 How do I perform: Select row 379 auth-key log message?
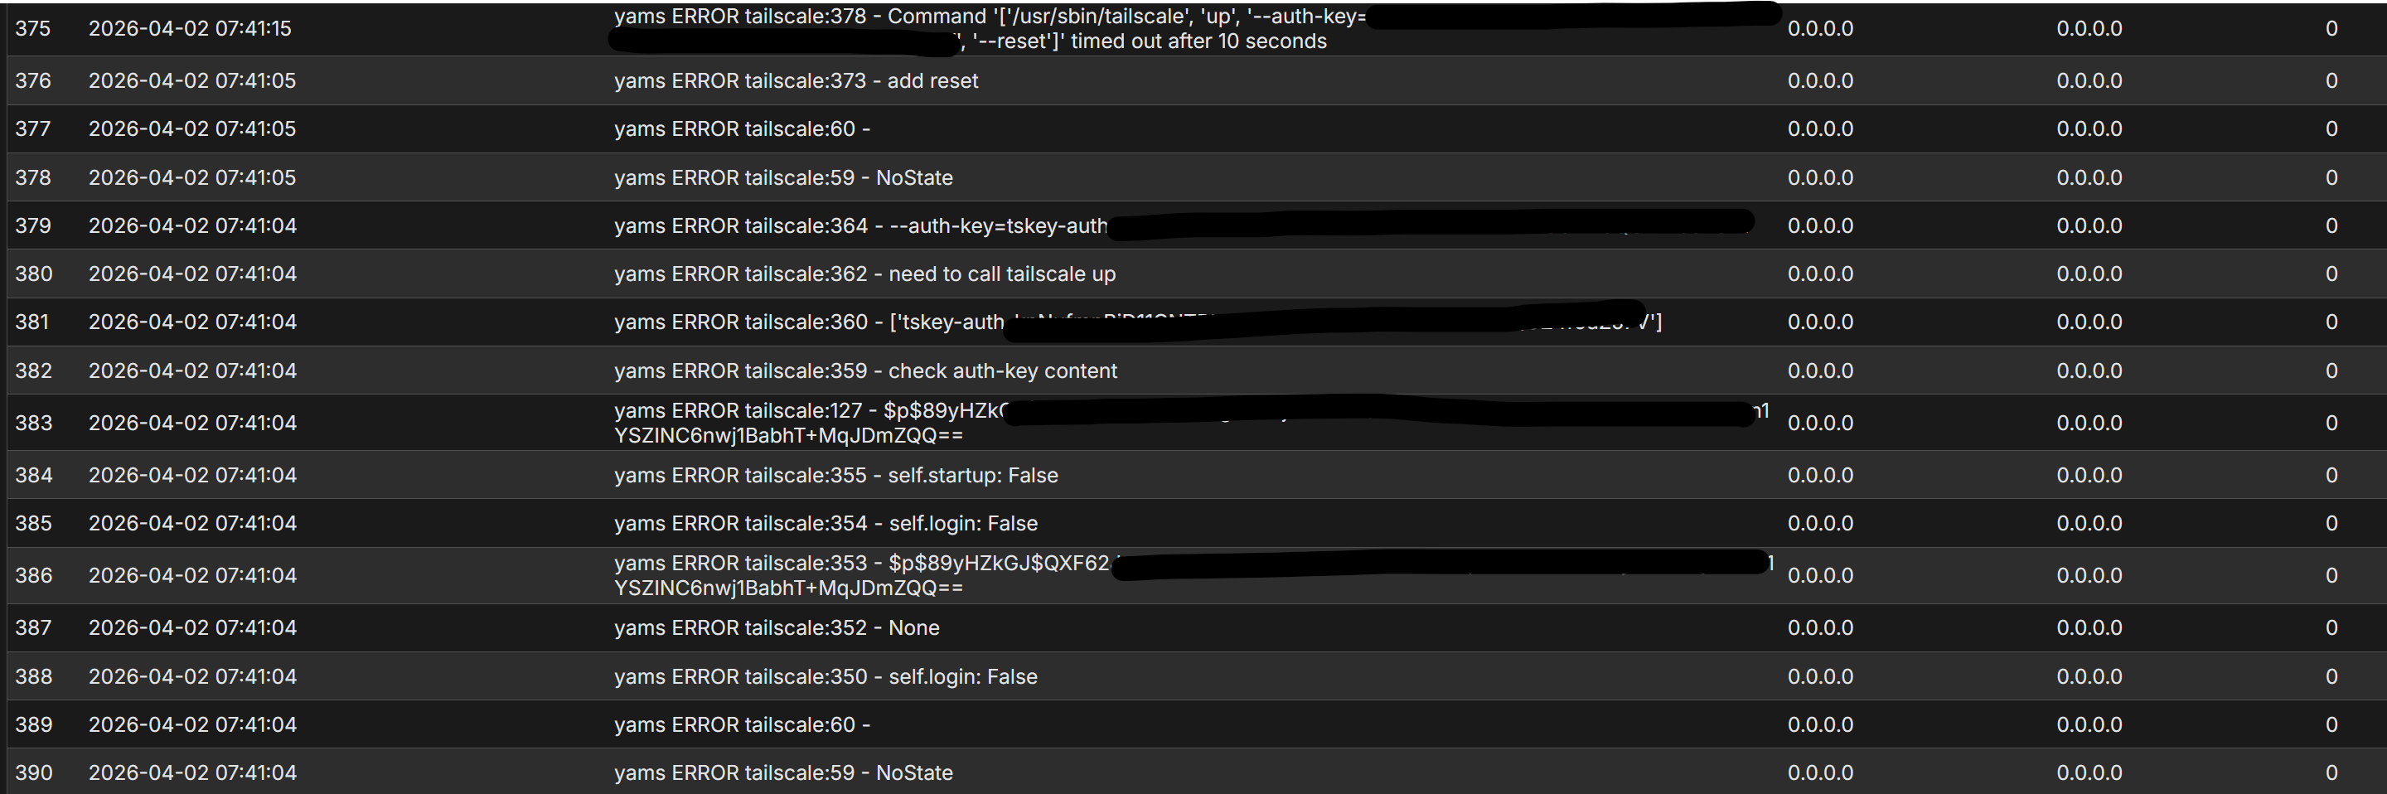click(x=1184, y=226)
